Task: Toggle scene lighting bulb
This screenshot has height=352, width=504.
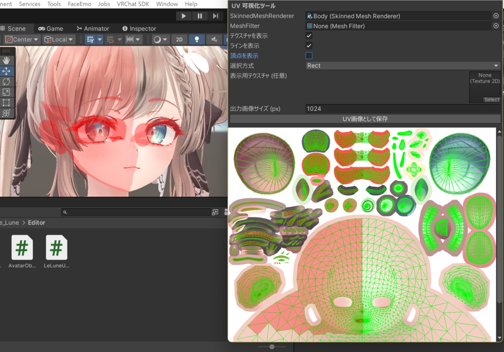Action: coord(197,39)
